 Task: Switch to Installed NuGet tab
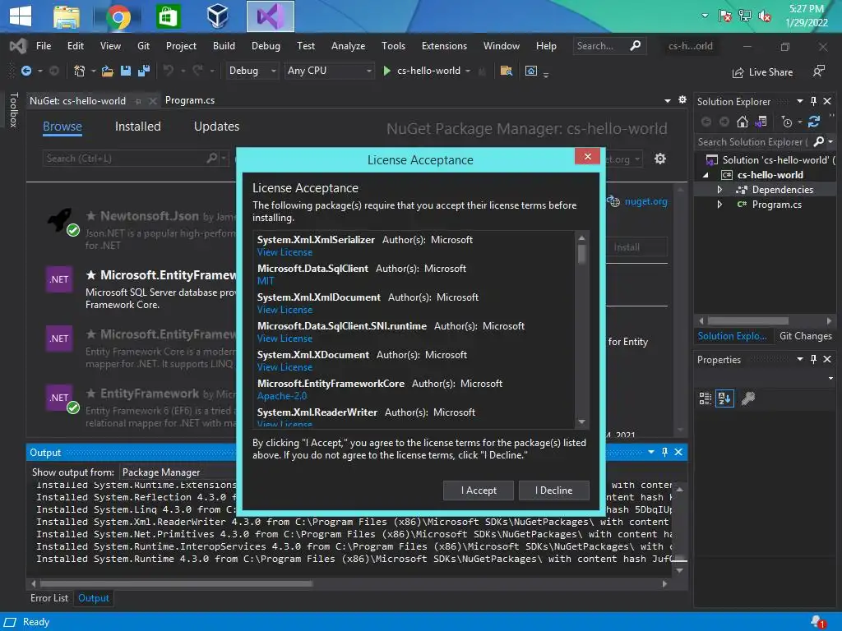pyautogui.click(x=138, y=127)
